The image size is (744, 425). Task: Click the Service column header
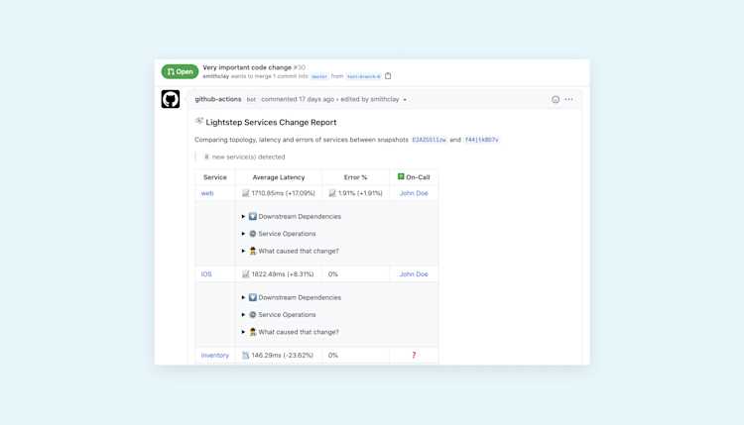(x=215, y=177)
